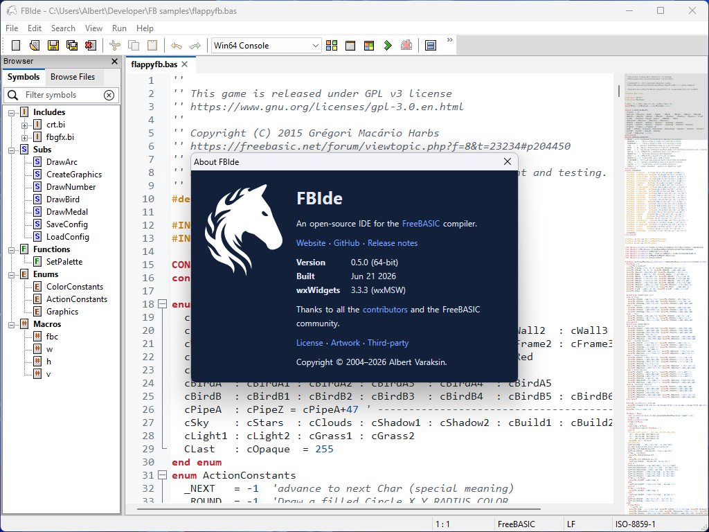Click the Close file red-X toolbar icon
The height and width of the screenshot is (532, 709).
click(91, 45)
